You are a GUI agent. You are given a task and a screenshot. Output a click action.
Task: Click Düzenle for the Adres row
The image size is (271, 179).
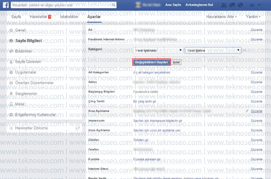point(257,82)
